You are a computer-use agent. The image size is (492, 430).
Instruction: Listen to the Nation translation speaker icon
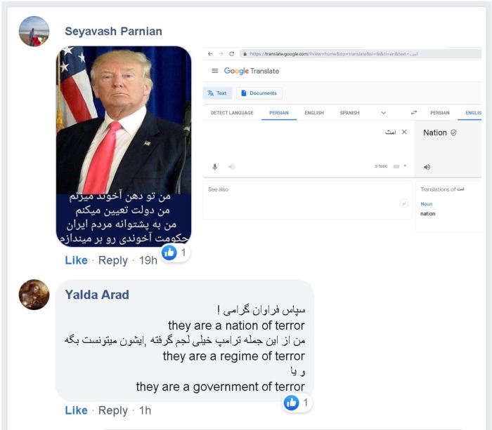pyautogui.click(x=427, y=167)
